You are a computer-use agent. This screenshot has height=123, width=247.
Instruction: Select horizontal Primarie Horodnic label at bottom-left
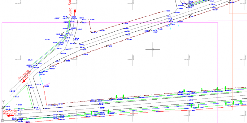click(10, 112)
